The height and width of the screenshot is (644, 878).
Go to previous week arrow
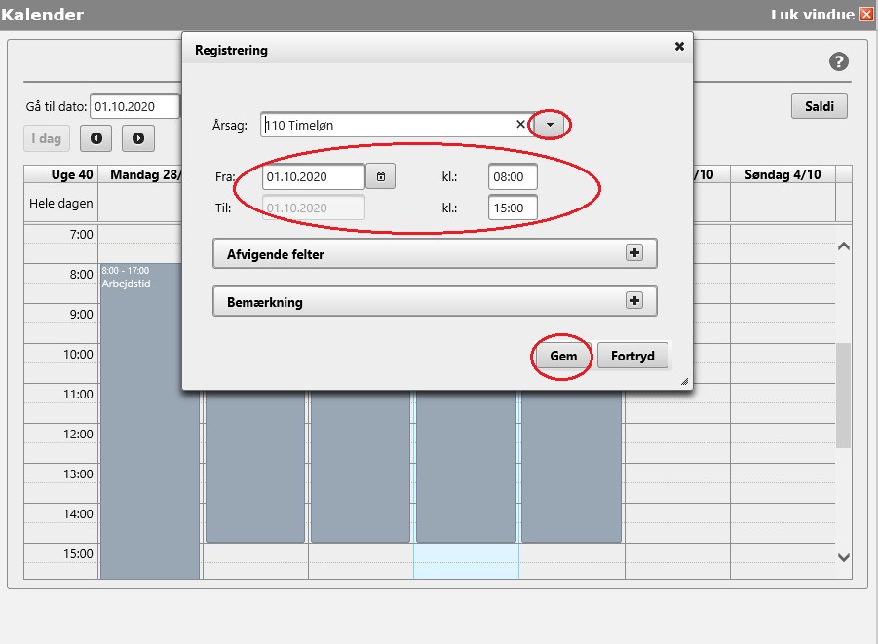coord(95,138)
